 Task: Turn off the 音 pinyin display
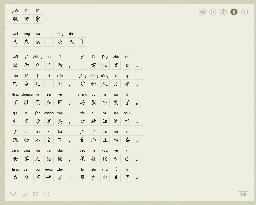(234, 12)
